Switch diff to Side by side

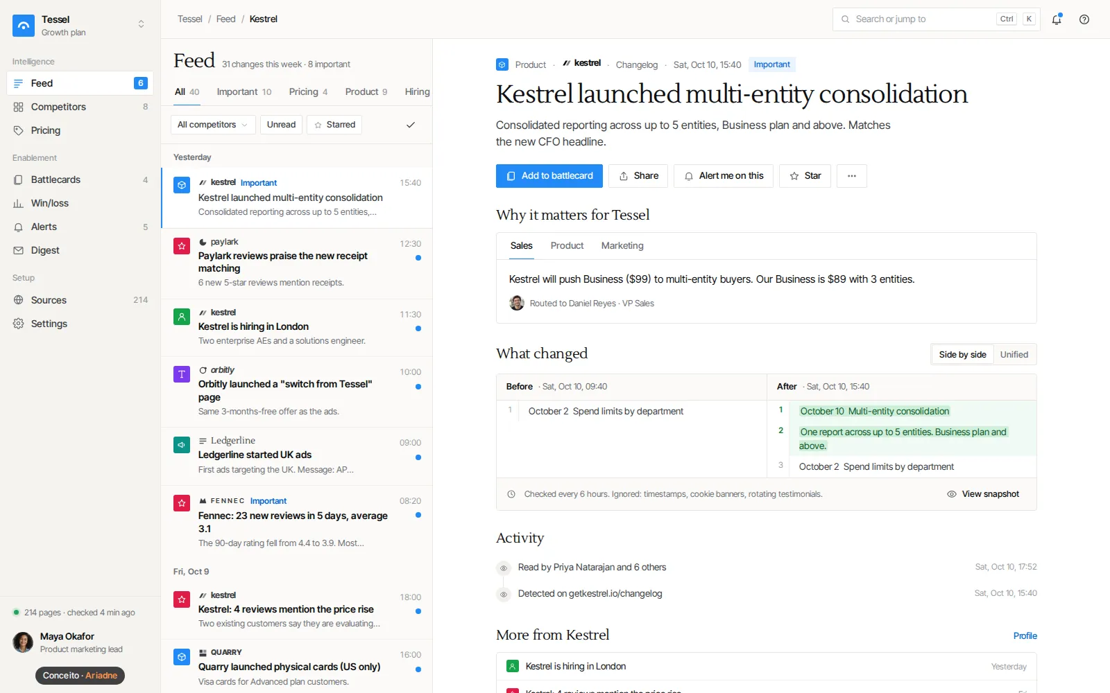tap(962, 355)
